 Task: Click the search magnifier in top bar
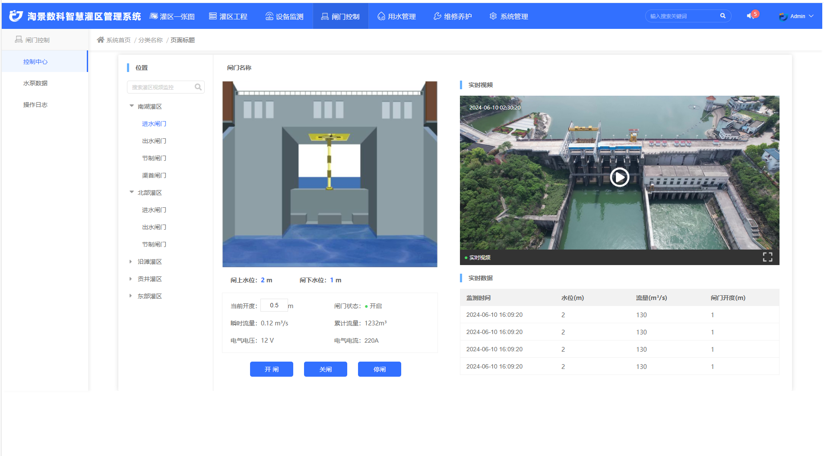coord(723,16)
